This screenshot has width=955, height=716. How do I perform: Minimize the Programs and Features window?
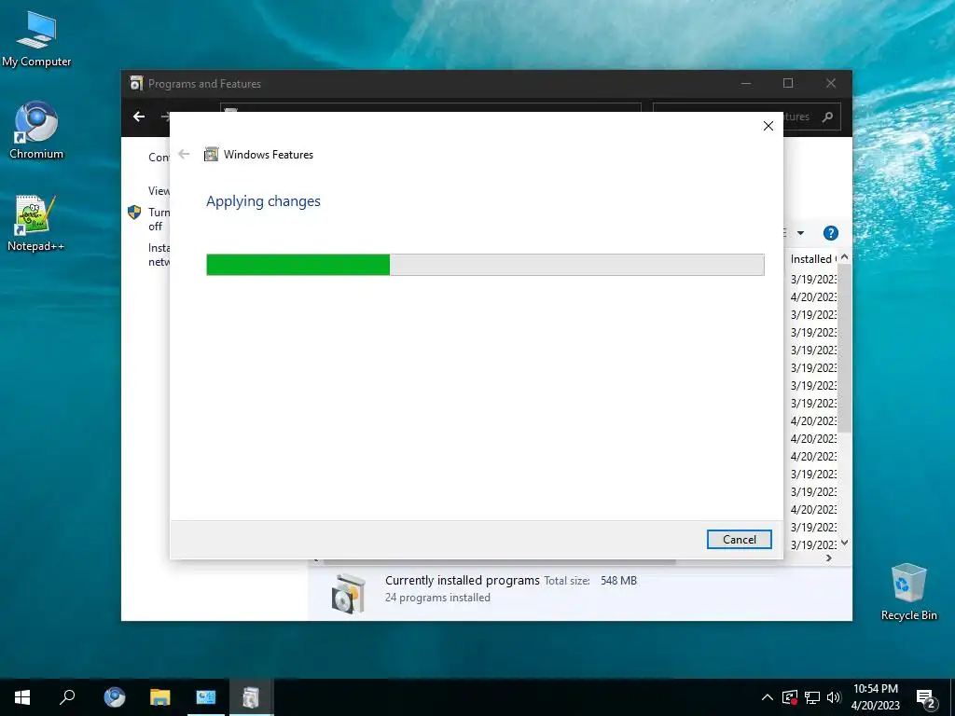pos(745,83)
